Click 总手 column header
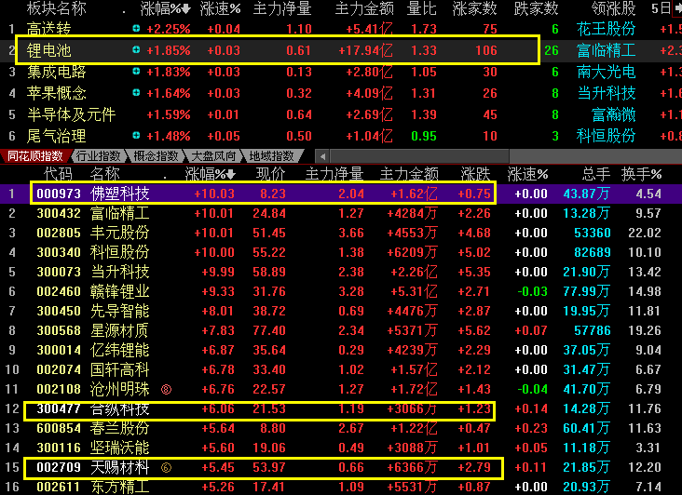The height and width of the screenshot is (495, 682). click(596, 174)
